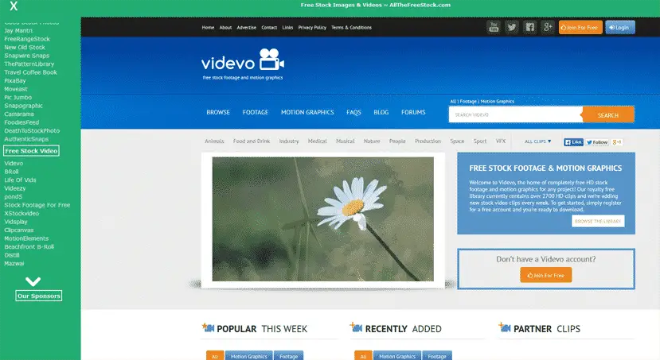
Task: Click the Twitter Follow button
Action: (x=597, y=142)
